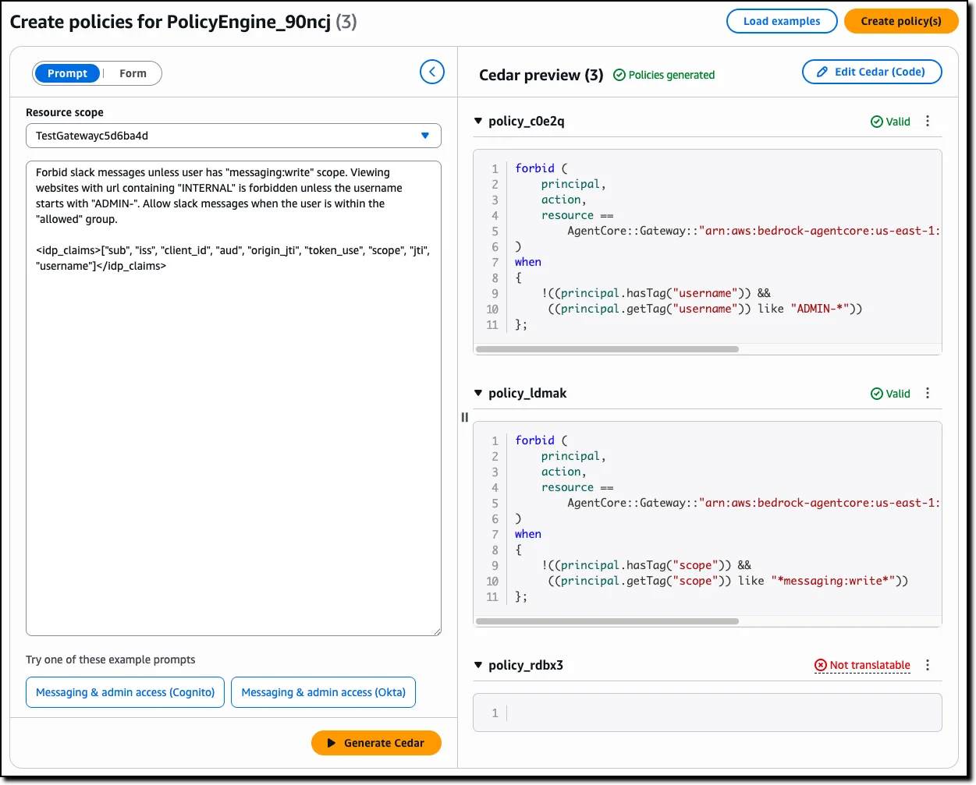Open the Resource scope dropdown

(x=425, y=135)
